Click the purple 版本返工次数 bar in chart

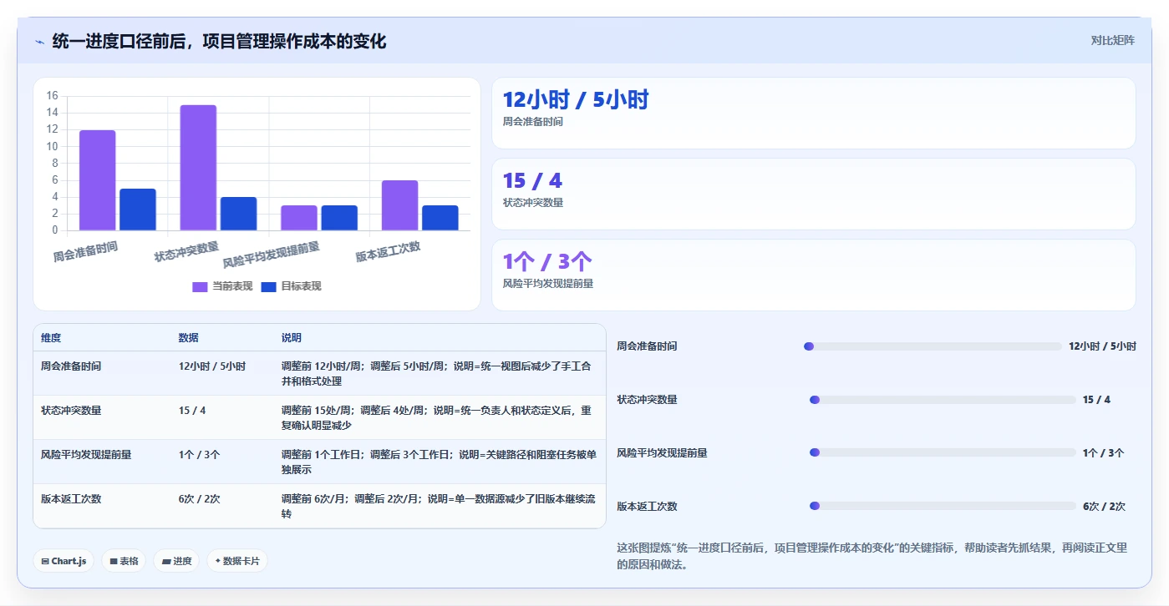pyautogui.click(x=399, y=205)
